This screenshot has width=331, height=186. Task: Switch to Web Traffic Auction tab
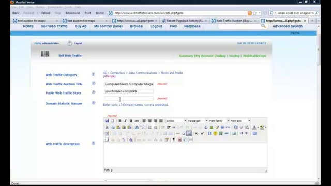[234, 21]
